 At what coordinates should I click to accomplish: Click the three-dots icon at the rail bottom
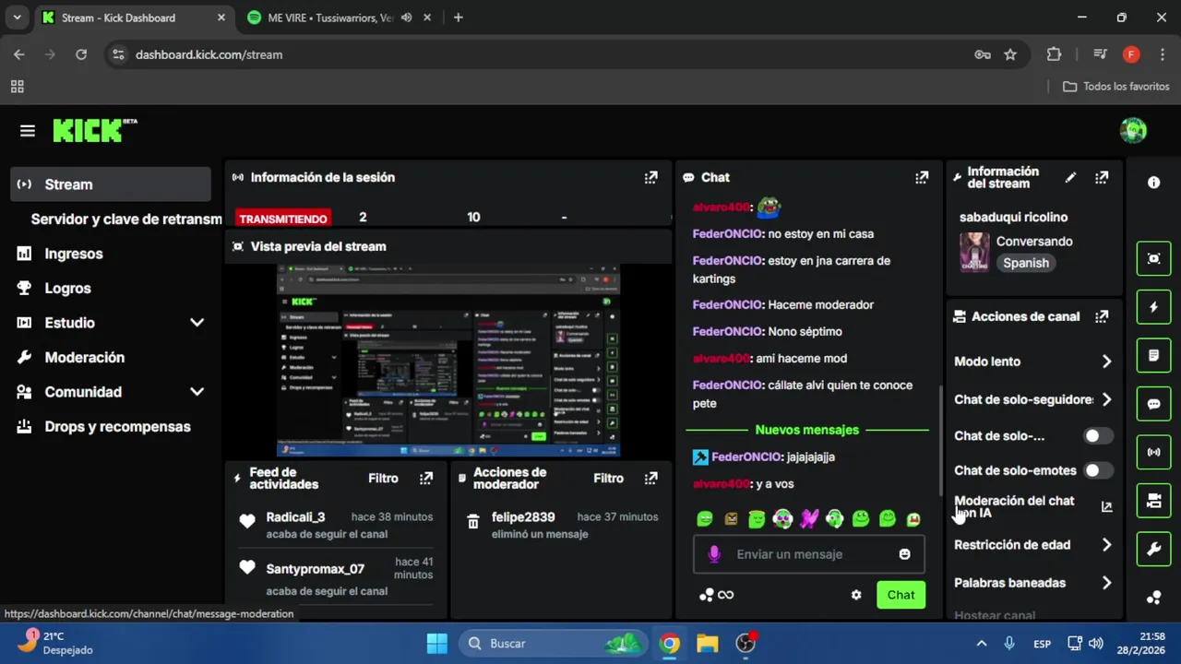1153,598
